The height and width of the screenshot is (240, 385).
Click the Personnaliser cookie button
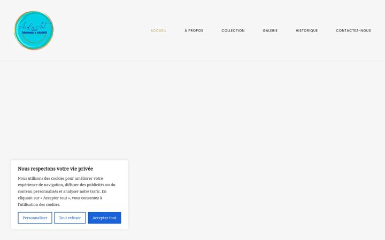tap(35, 218)
